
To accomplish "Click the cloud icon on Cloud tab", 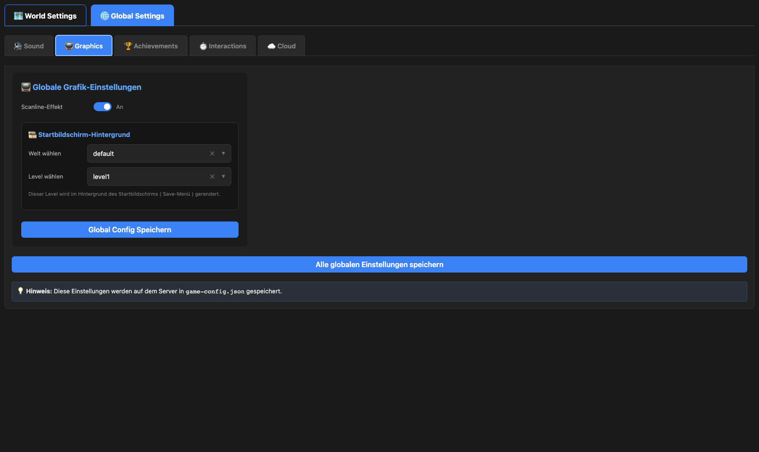I will click(x=272, y=46).
